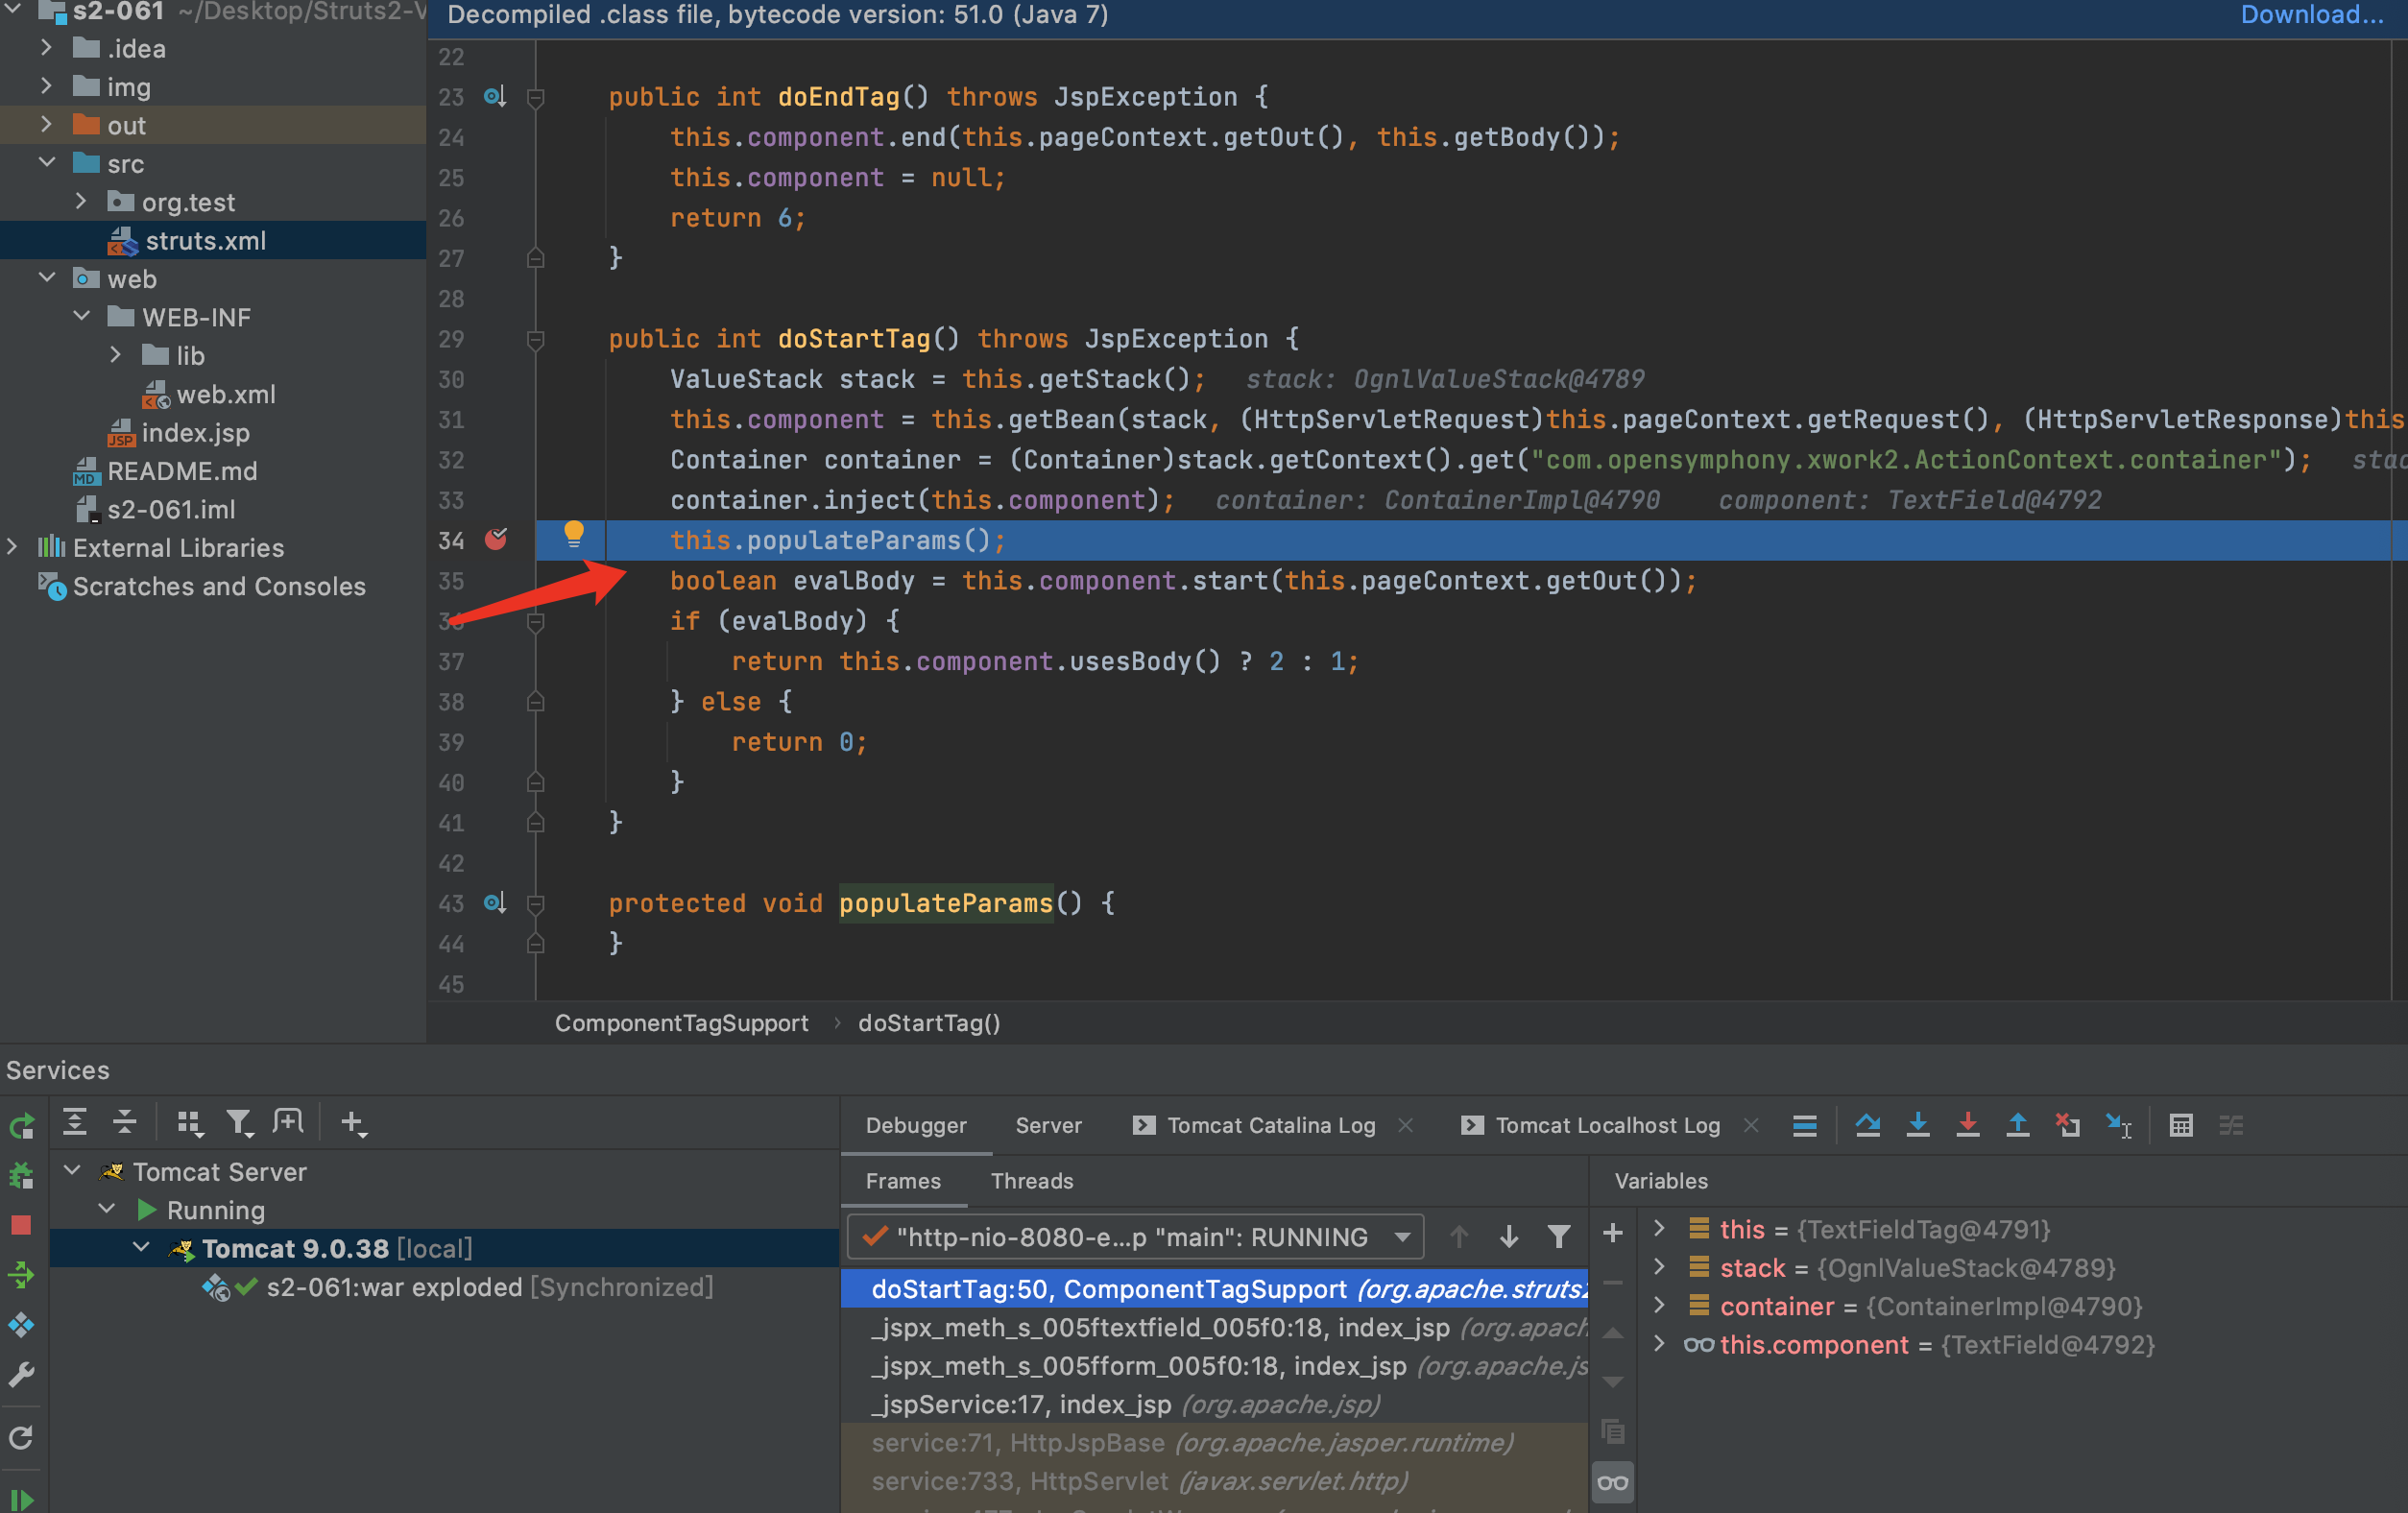The height and width of the screenshot is (1513, 2408).
Task: Close the Tomcat Catalina Log tab
Action: coord(1405,1125)
